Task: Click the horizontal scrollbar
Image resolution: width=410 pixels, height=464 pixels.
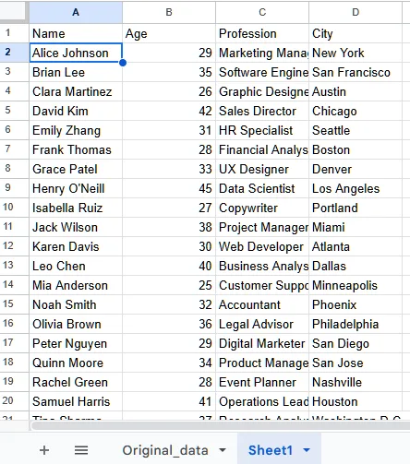Action: (221, 426)
